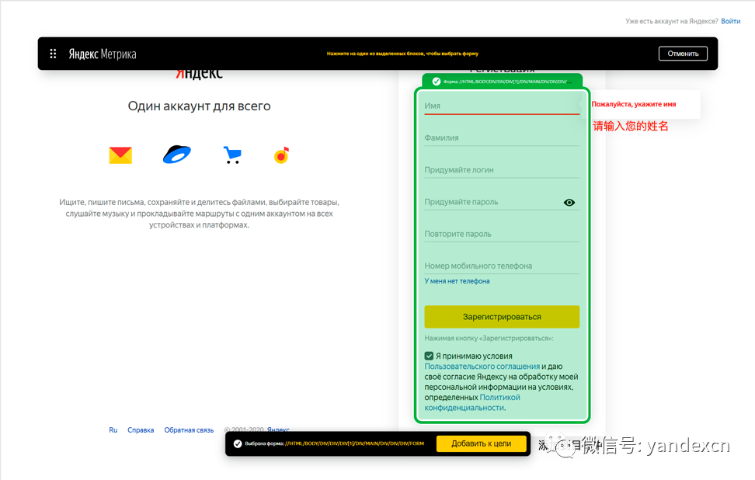Screen dimensions: 755x480
Task: Open the services grid menu icon
Action: tap(53, 54)
